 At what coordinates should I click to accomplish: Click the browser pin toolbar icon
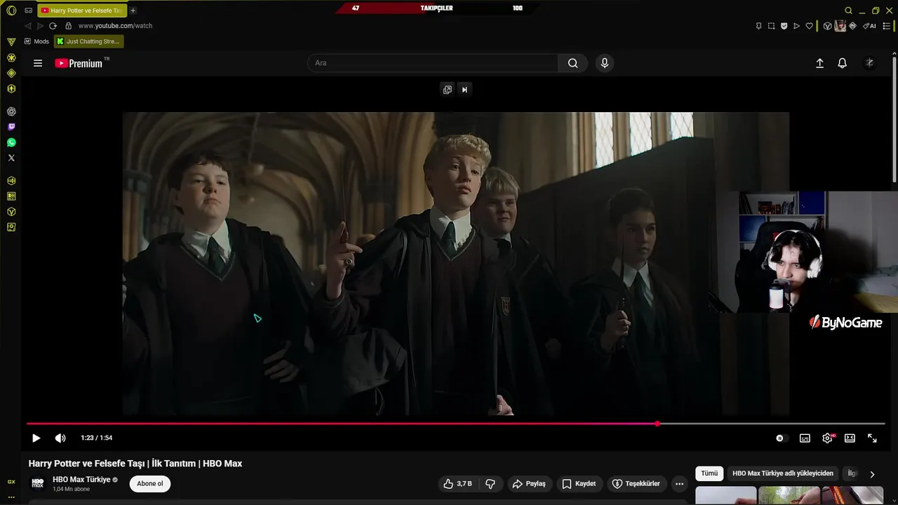pos(758,26)
